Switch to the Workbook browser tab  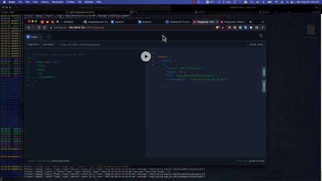pos(68,22)
